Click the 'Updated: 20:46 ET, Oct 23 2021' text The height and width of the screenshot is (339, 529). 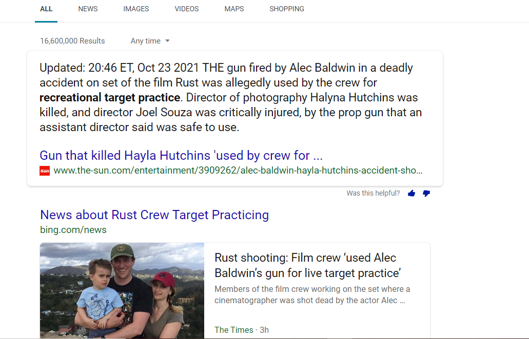pyautogui.click(x=120, y=68)
